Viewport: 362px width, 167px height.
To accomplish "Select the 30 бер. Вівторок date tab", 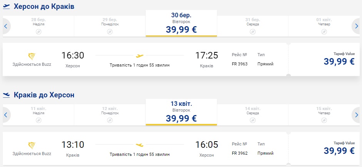I will pyautogui.click(x=181, y=23).
